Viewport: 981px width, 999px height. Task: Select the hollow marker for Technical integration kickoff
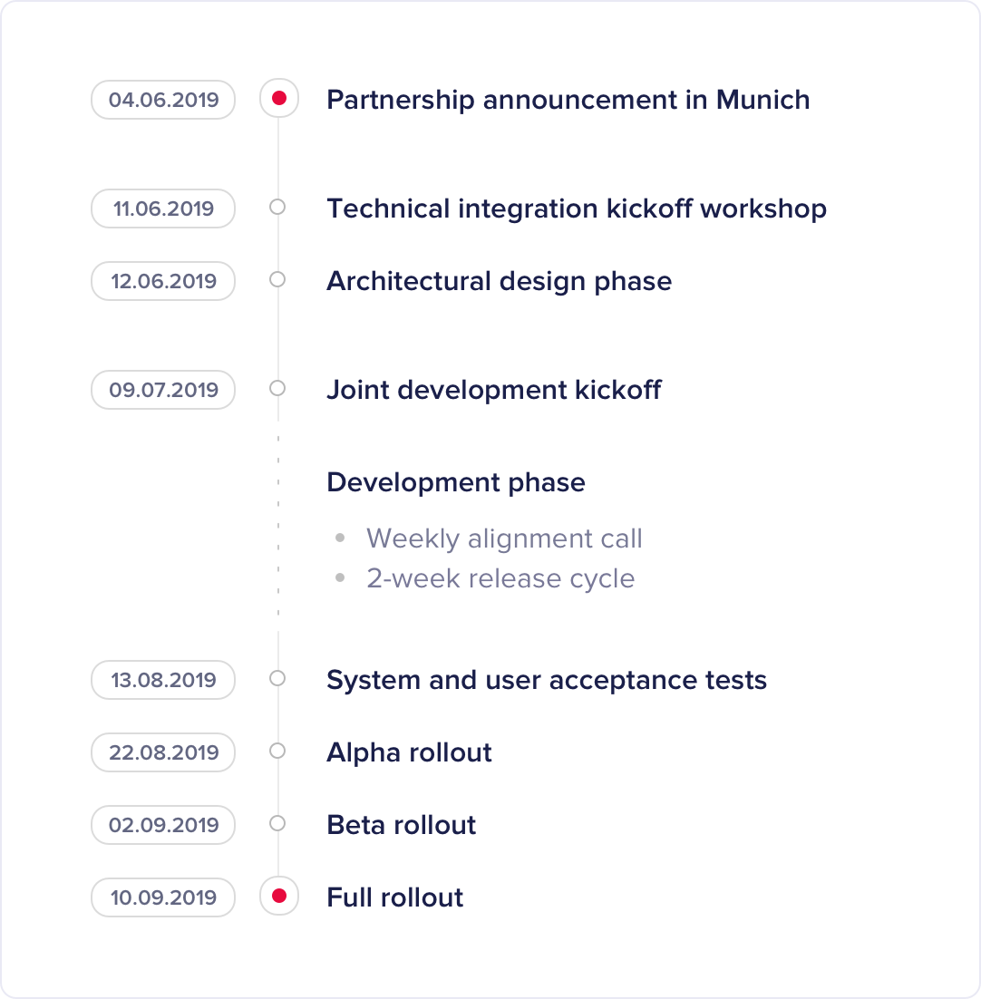[x=277, y=207]
